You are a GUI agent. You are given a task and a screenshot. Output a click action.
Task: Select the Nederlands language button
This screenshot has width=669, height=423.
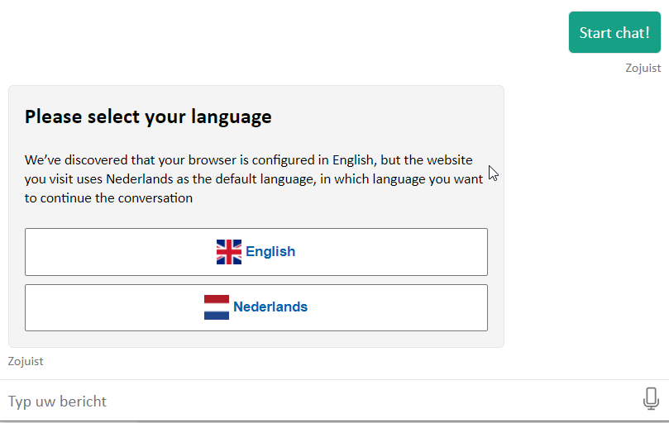[x=256, y=307]
